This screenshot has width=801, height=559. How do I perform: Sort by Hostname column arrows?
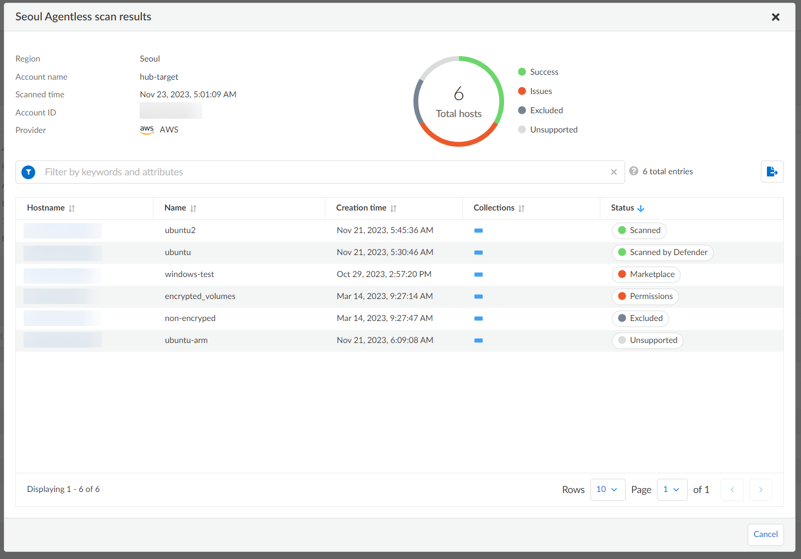(x=72, y=208)
